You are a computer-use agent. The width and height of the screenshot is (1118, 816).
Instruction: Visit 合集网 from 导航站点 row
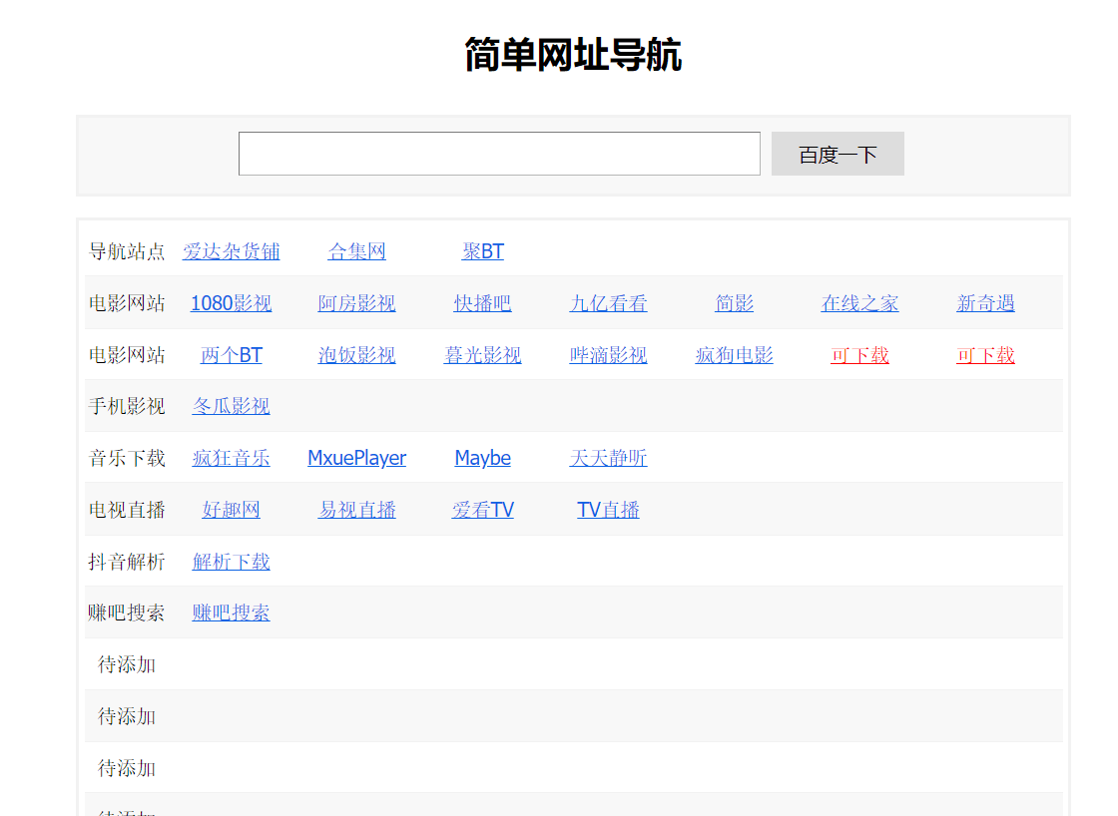pos(356,251)
